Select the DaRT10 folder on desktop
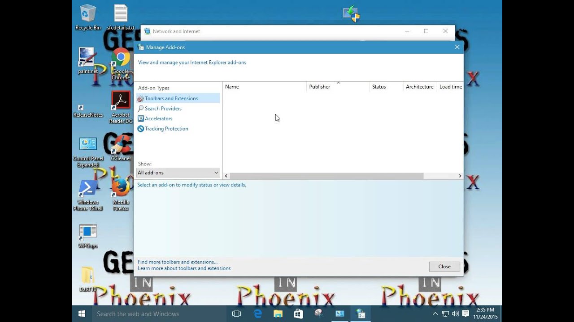The width and height of the screenshot is (574, 322). tap(88, 279)
